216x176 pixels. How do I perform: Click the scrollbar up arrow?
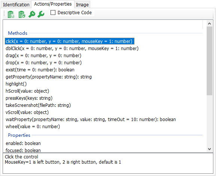[210, 24]
